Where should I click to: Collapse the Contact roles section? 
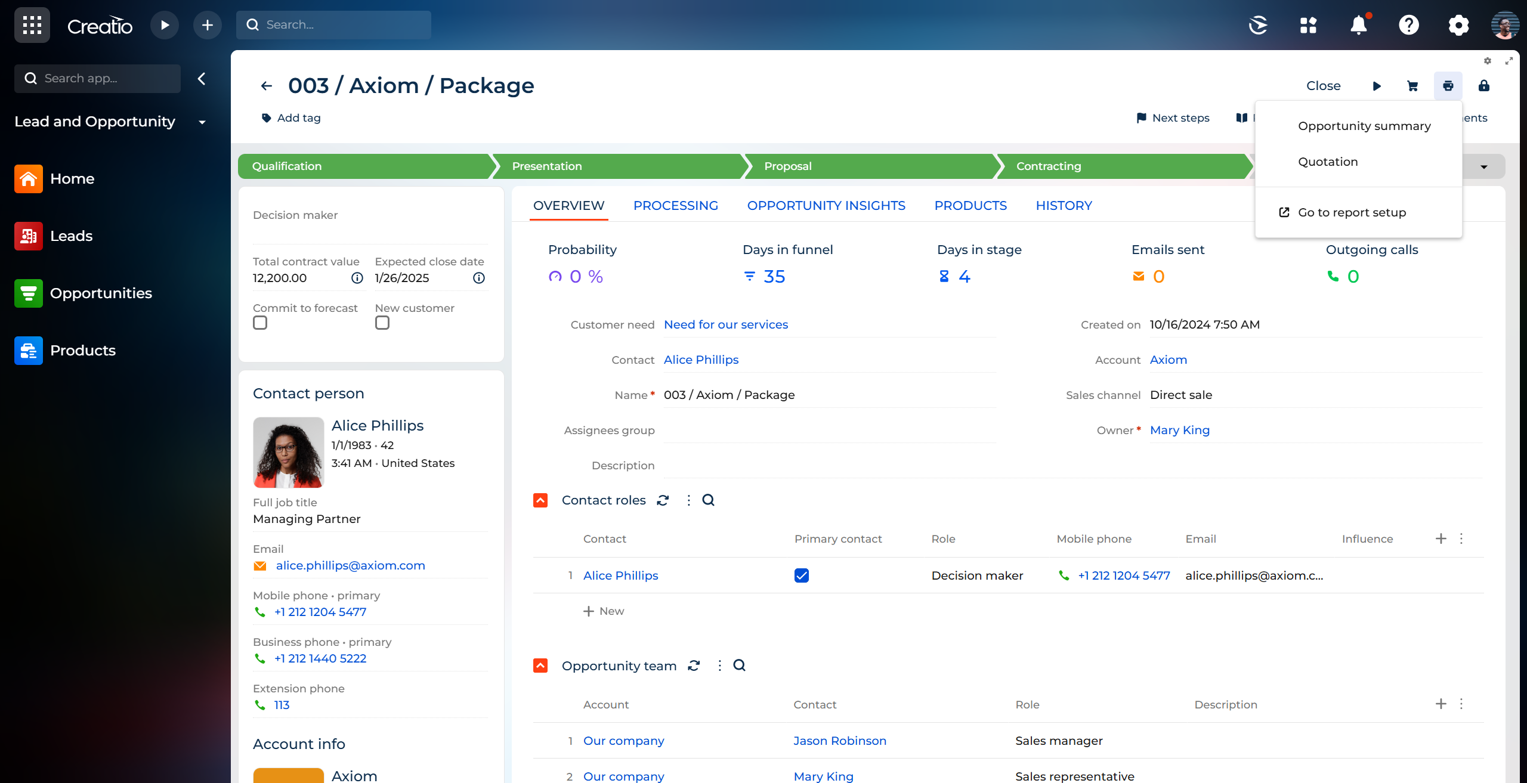[x=540, y=500]
